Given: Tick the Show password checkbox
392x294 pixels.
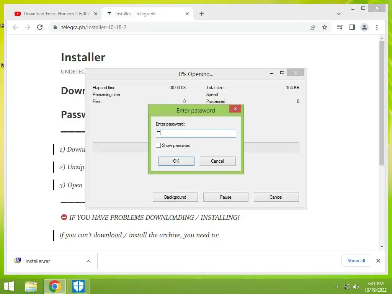Looking at the screenshot, I should (158, 145).
